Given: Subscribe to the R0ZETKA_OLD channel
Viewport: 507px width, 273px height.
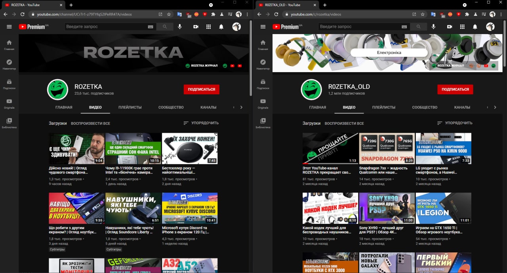Looking at the screenshot, I should pos(455,90).
